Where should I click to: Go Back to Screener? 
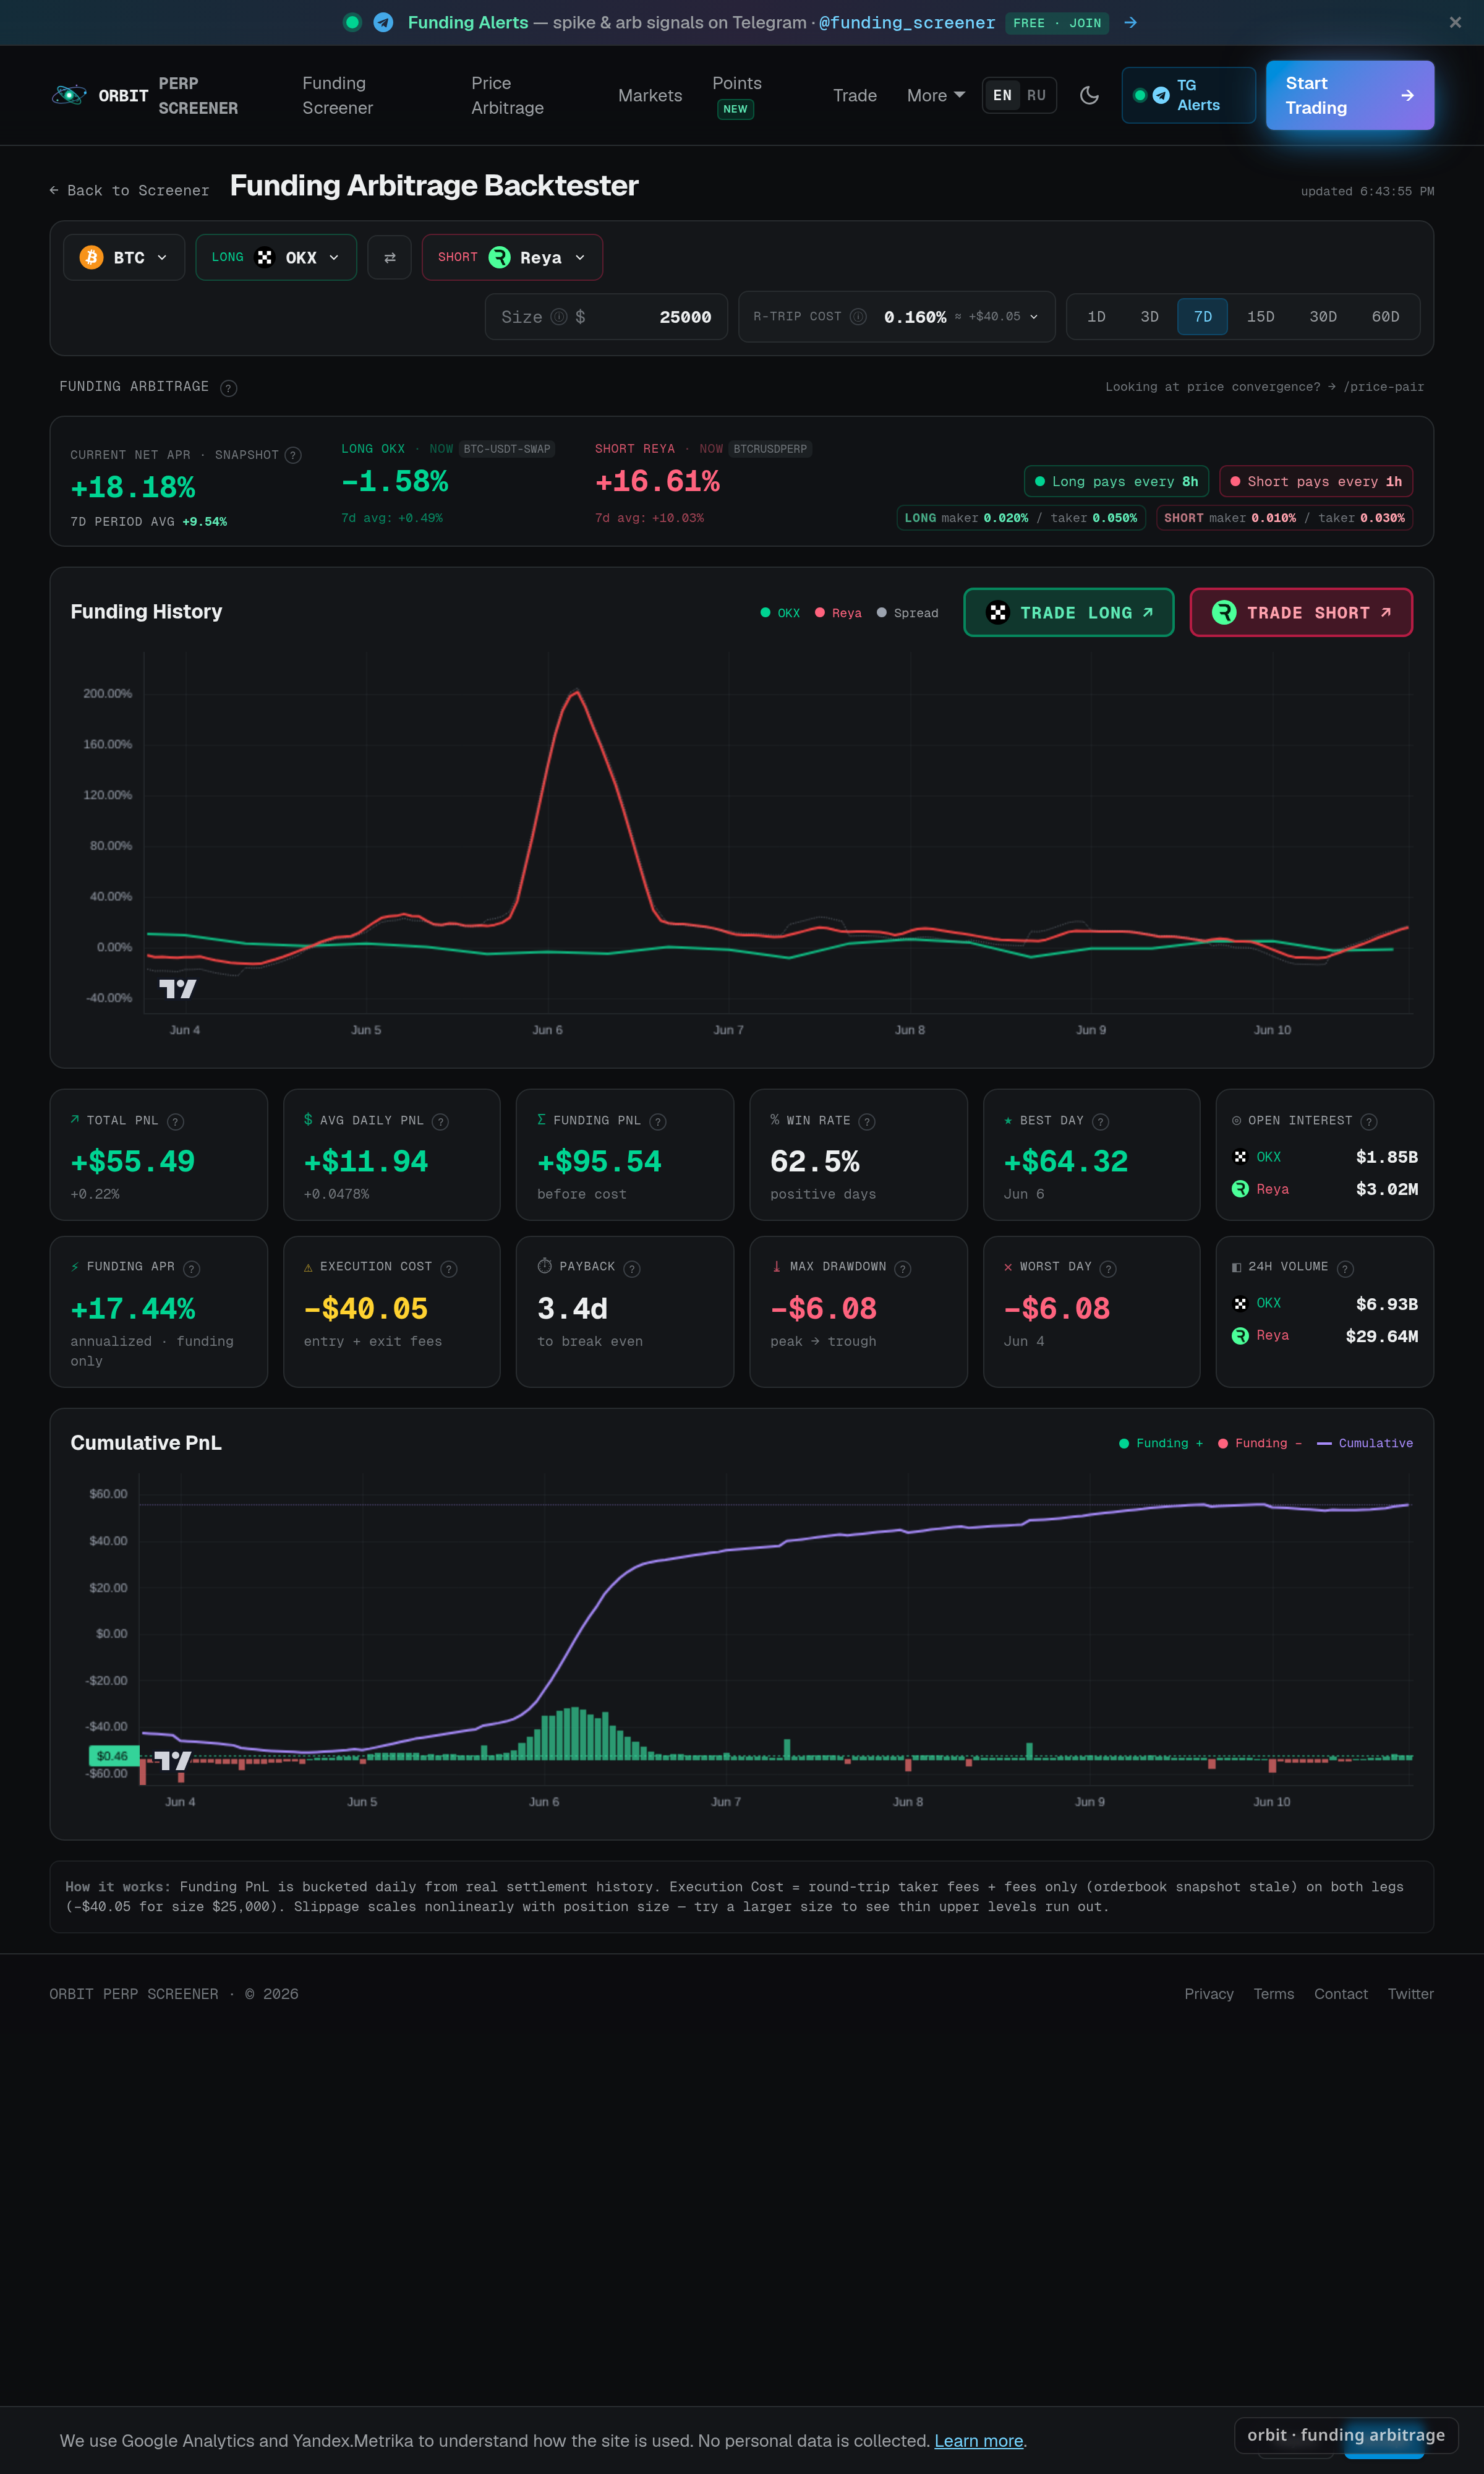[x=129, y=190]
